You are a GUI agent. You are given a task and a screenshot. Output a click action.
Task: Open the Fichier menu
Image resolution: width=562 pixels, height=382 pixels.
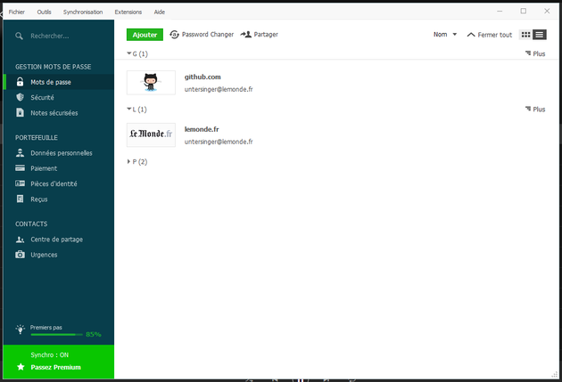(x=17, y=12)
